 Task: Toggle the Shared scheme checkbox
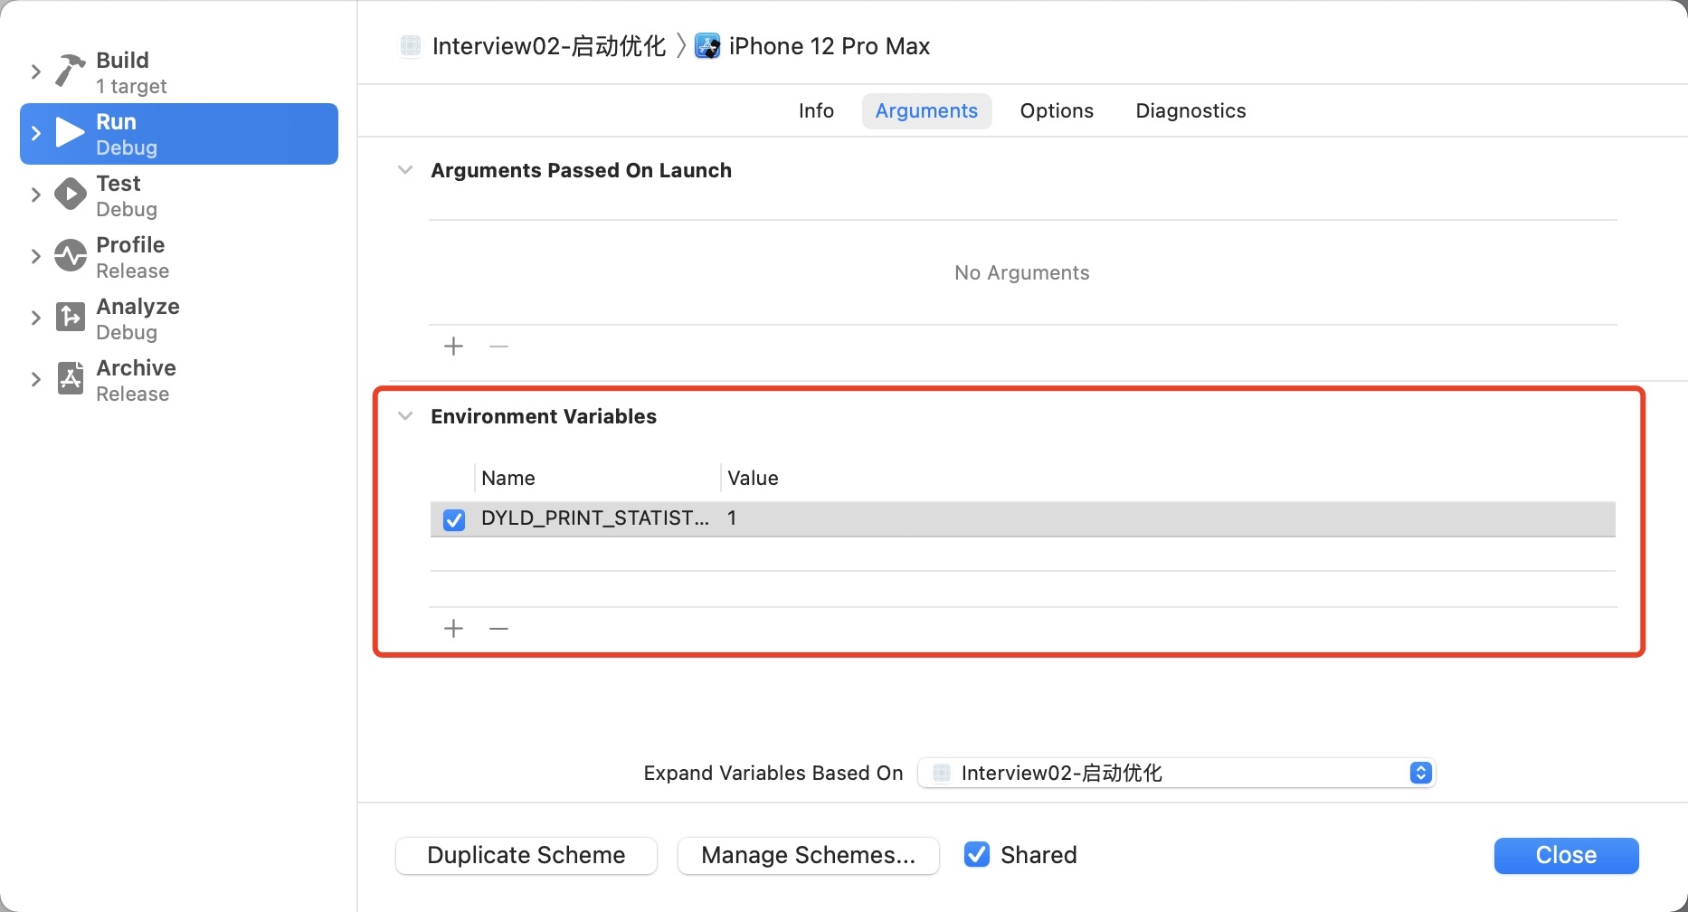coord(977,855)
